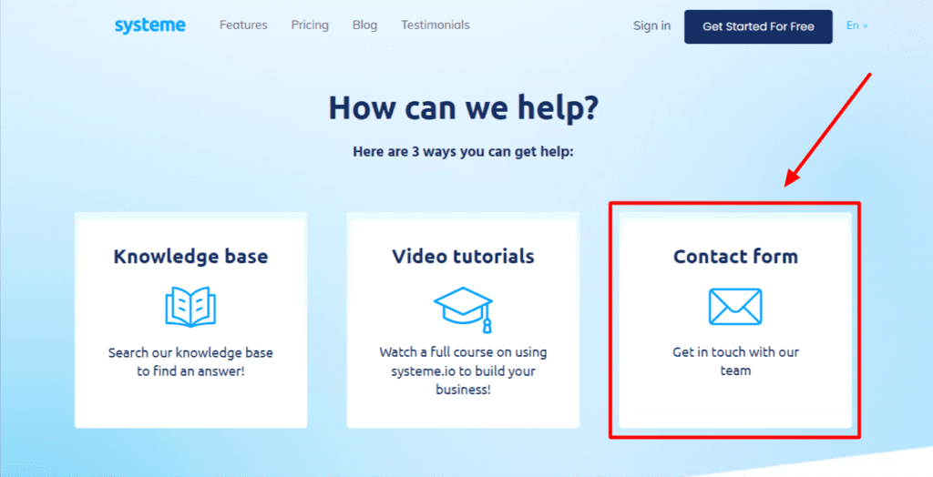Open the Features menu item
The image size is (933, 477).
pyautogui.click(x=243, y=25)
